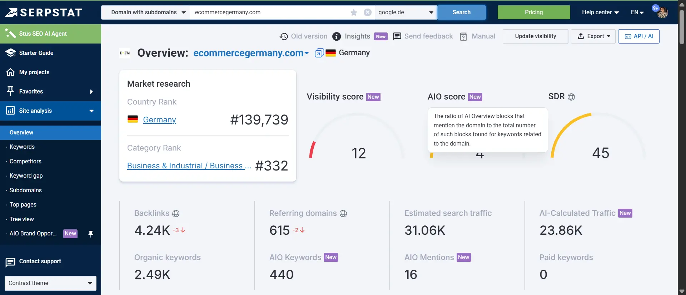Click the Manual link text

(483, 36)
